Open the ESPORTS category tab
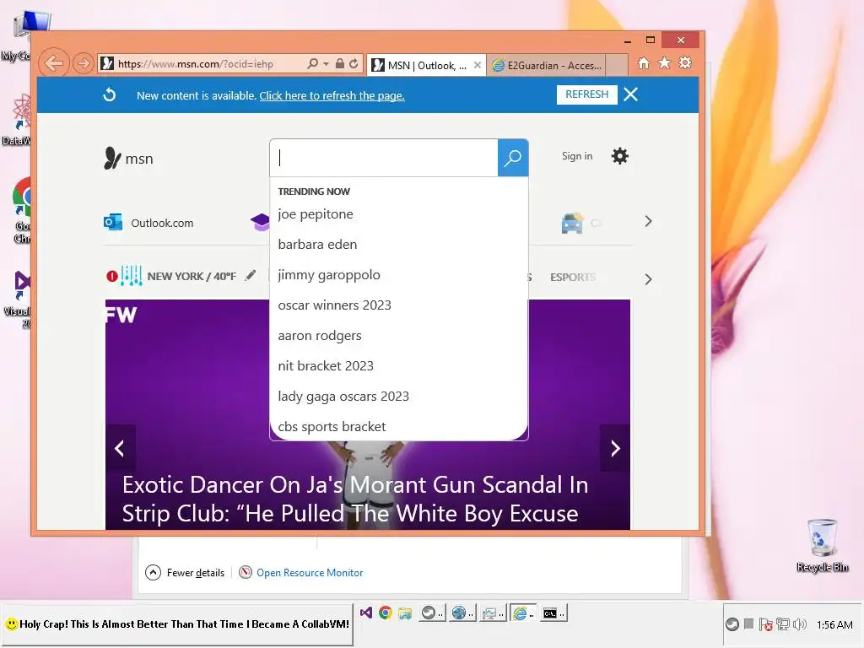The image size is (864, 648). [573, 277]
